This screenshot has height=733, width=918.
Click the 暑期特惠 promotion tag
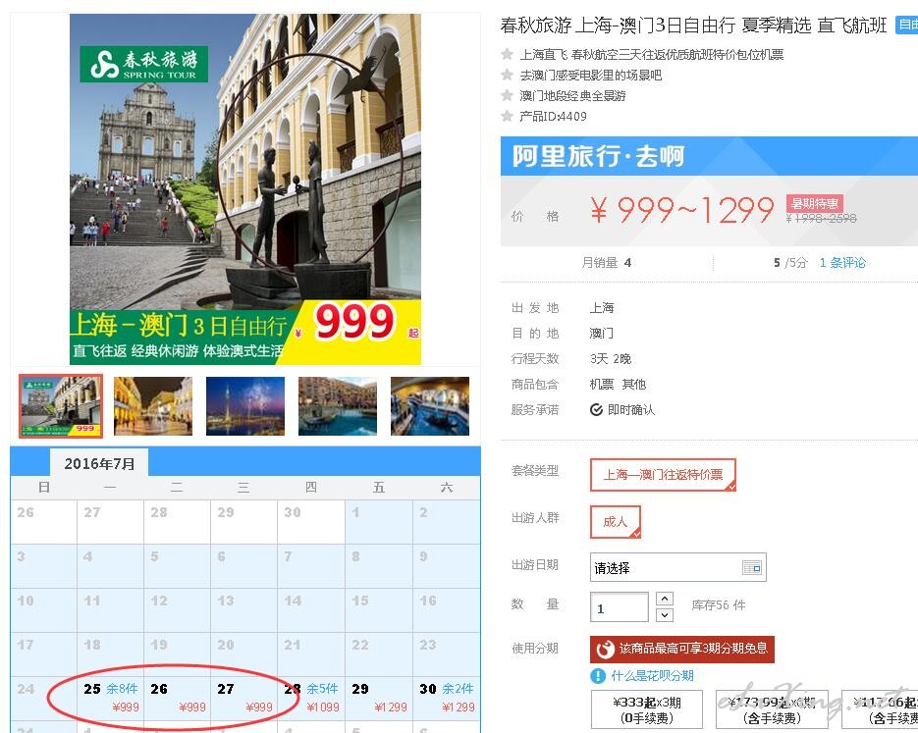click(814, 203)
